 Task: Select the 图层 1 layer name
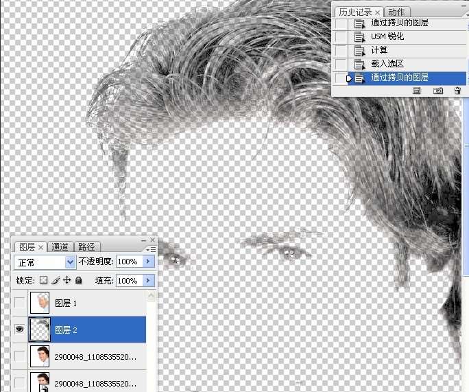66,303
